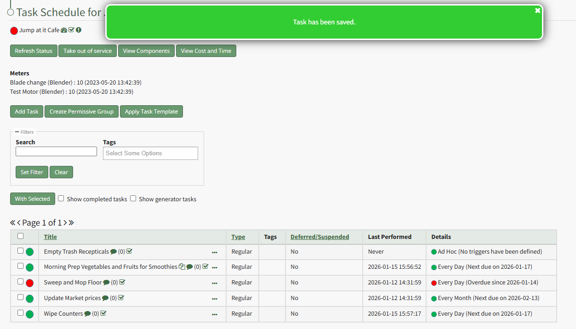This screenshot has height=329, width=576.
Task: Click into the Search filter text field
Action: [56, 152]
